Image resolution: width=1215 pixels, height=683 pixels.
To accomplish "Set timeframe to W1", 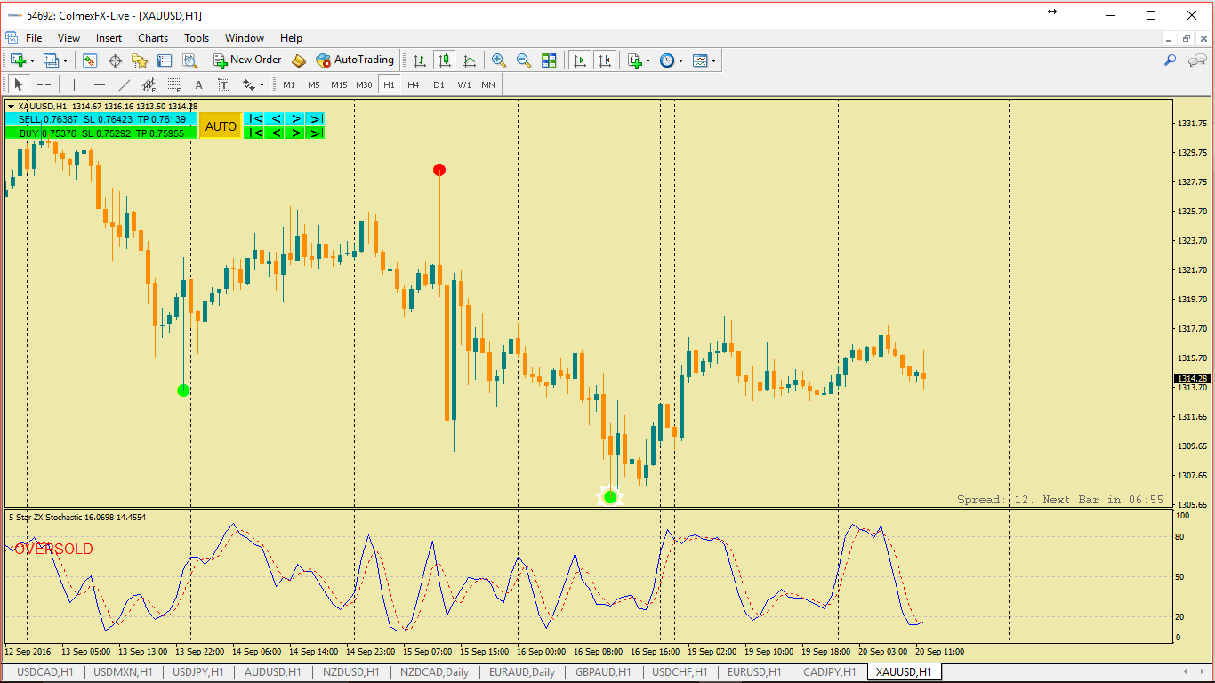I will click(464, 85).
